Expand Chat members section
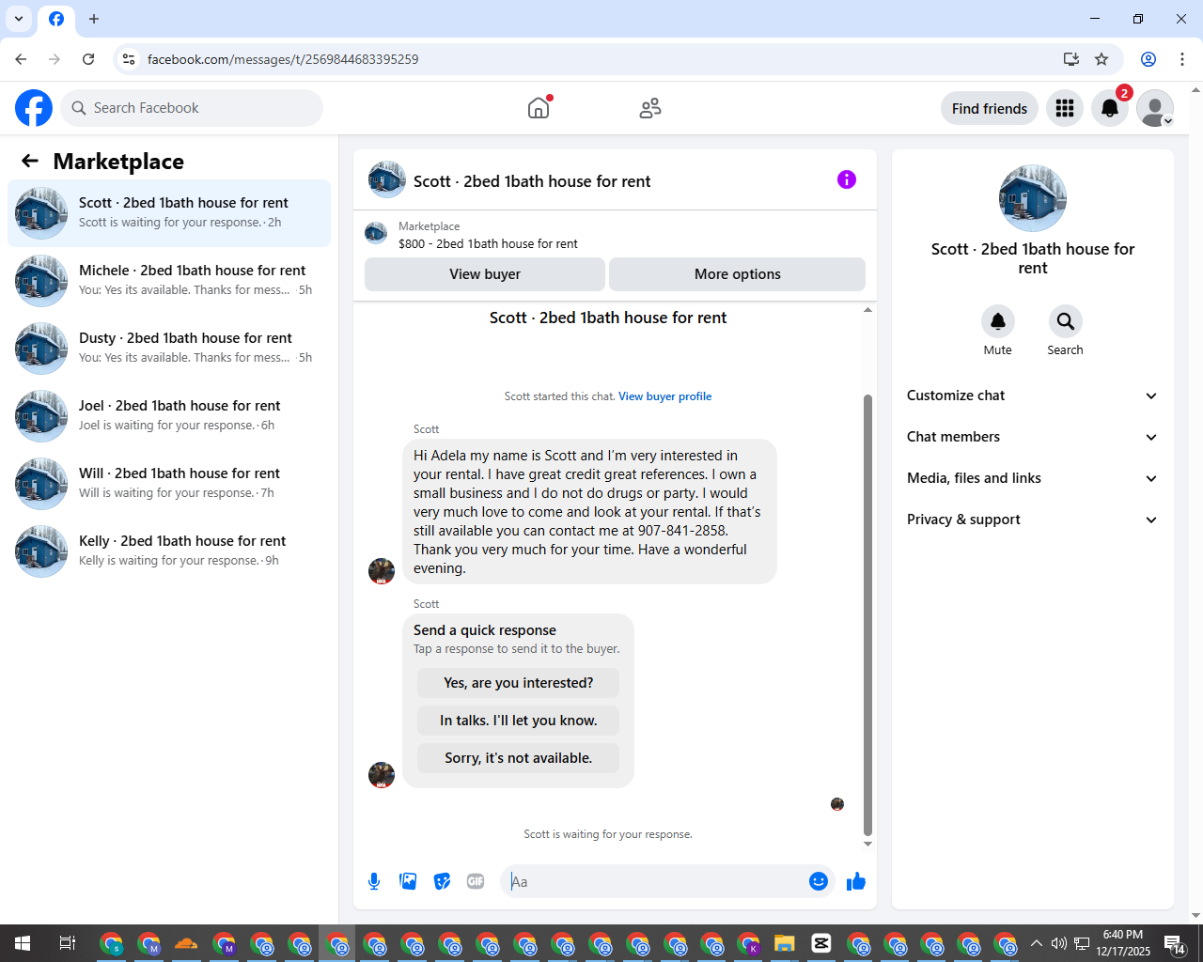Screen dimensions: 1203x962 click(1032, 437)
